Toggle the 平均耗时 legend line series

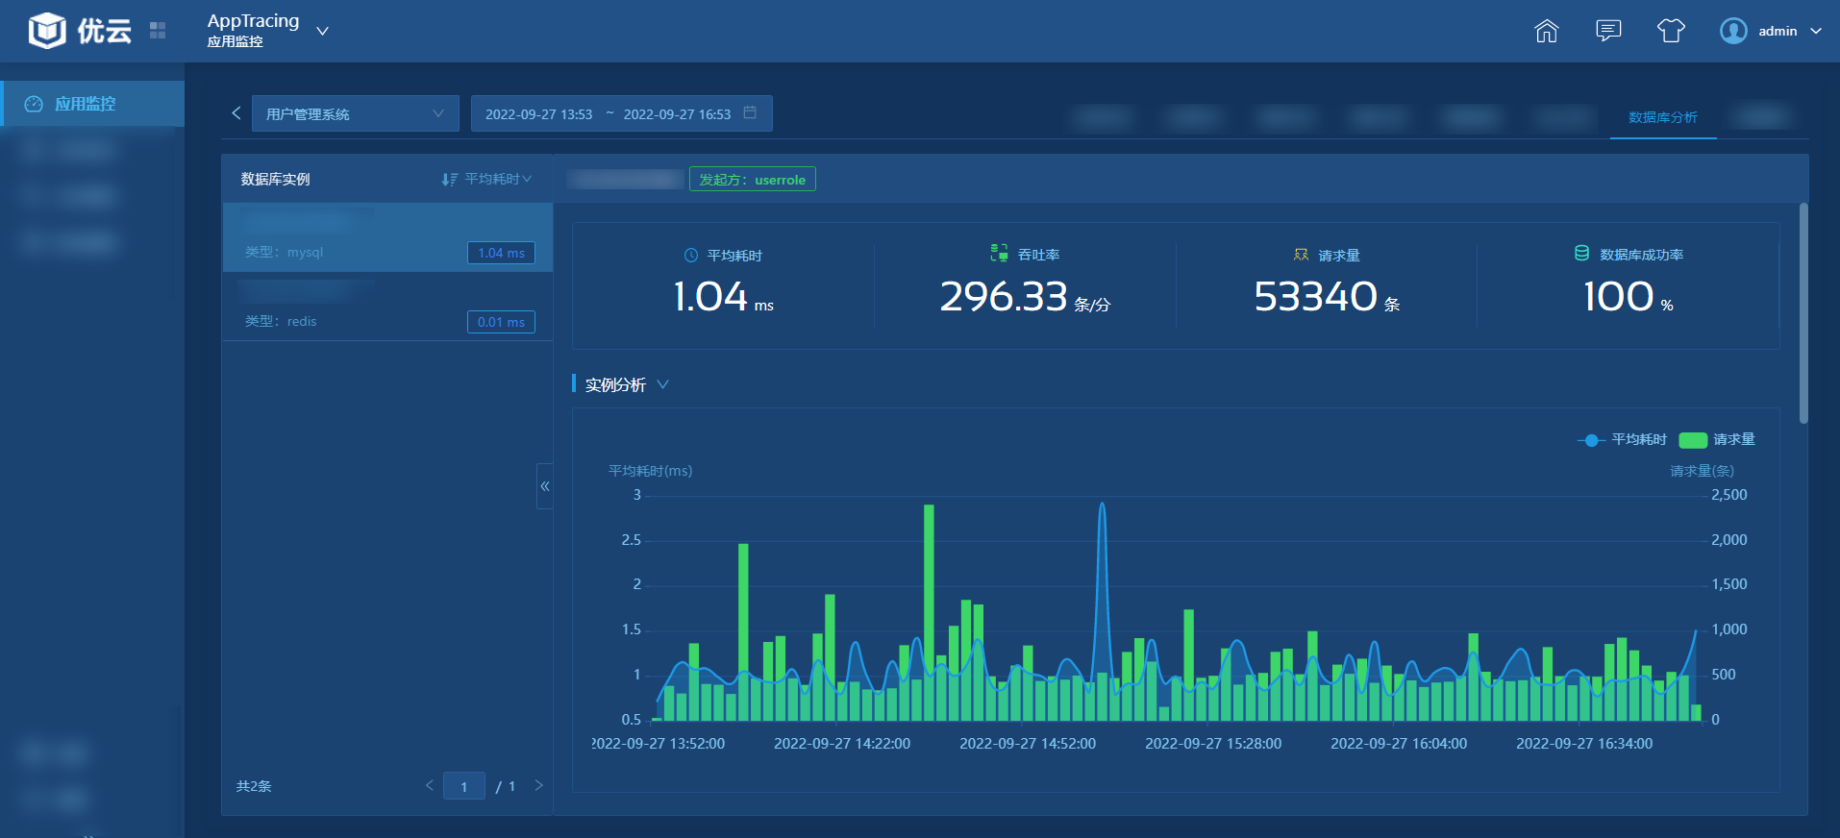pos(1622,439)
